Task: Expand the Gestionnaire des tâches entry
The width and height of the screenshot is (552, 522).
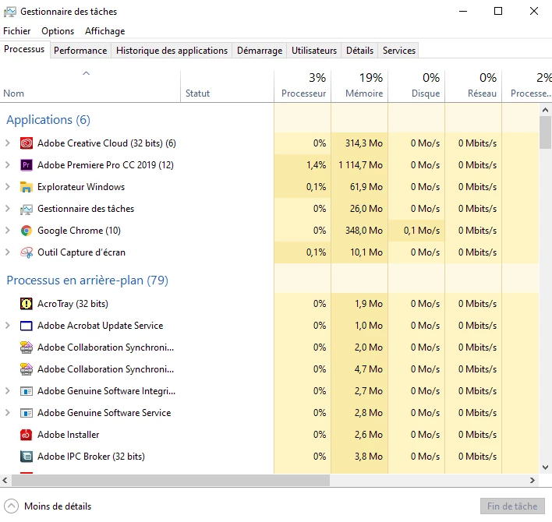Action: point(7,209)
